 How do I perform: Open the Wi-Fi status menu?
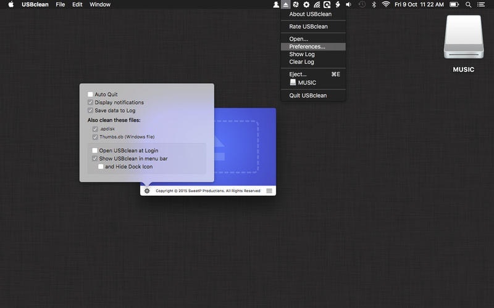(385, 4)
